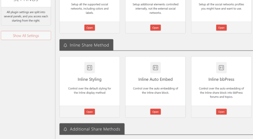Open the social networks profiles panel
Screen dimensions: 253x139
pyautogui.click(x=221, y=27)
